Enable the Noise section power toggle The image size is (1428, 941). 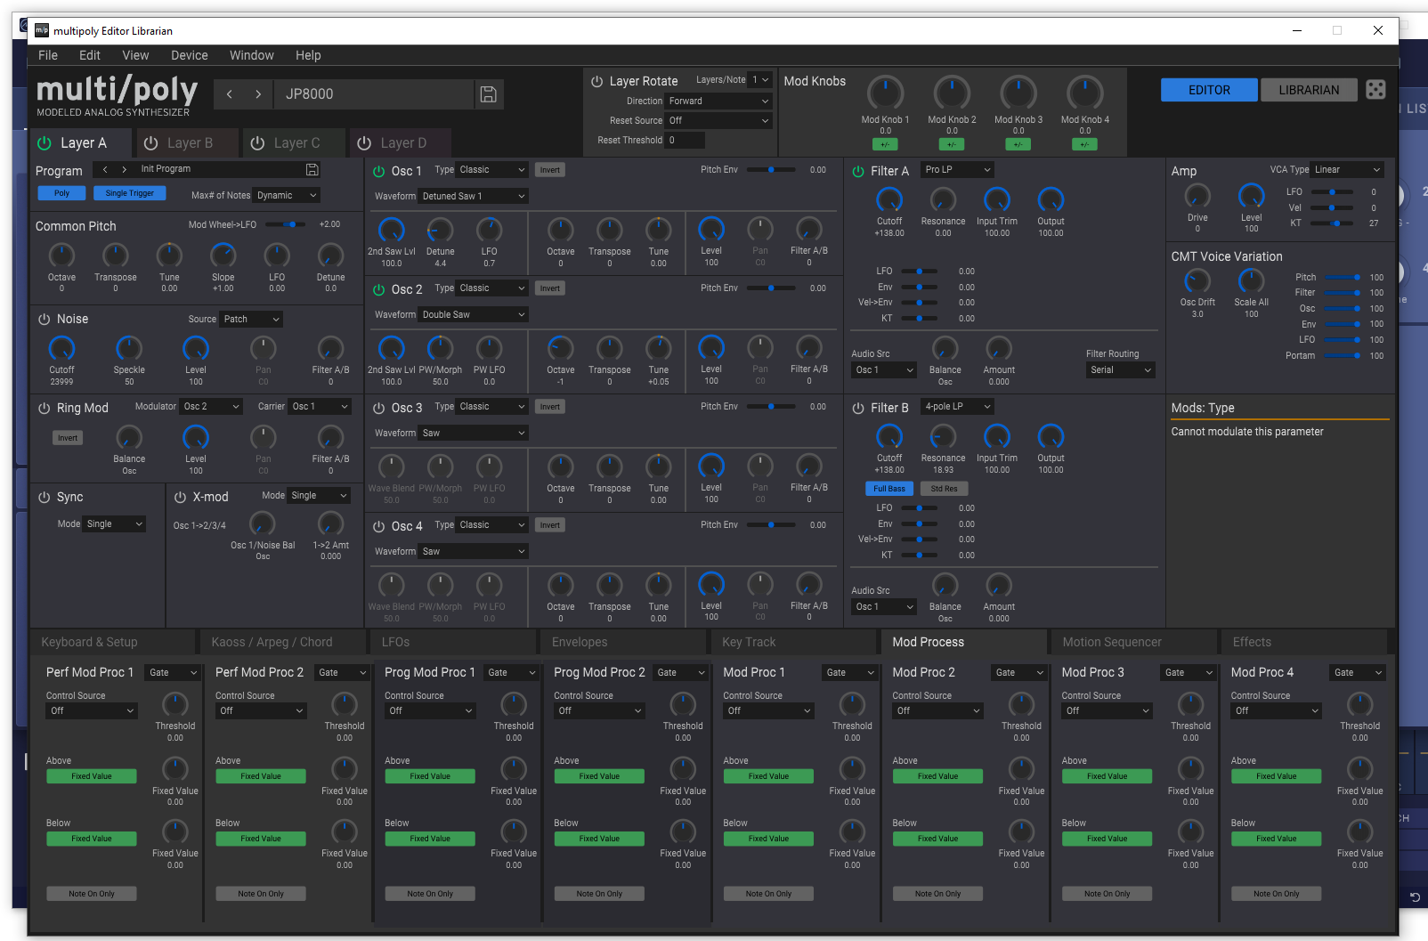(44, 319)
